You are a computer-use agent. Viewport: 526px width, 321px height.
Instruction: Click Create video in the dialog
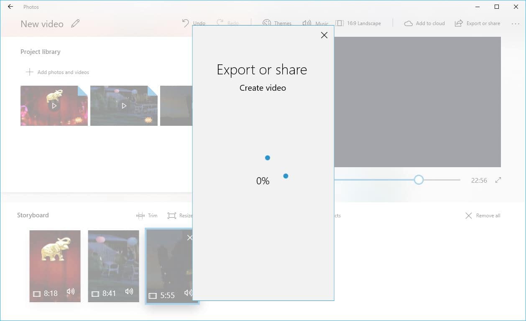tap(263, 88)
